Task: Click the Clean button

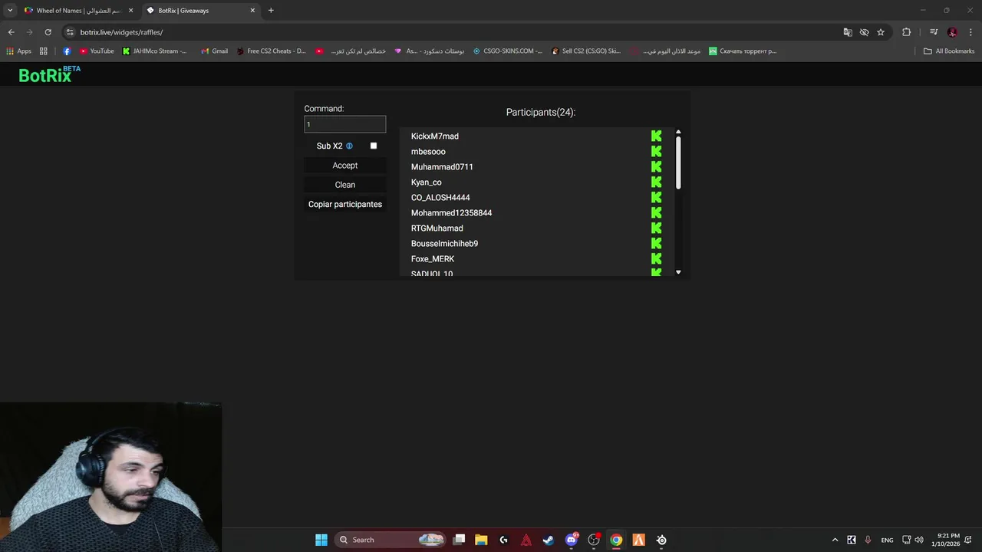Action: pos(345,185)
